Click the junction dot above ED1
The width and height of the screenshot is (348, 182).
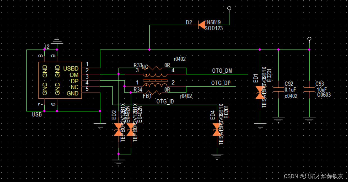(x=260, y=50)
